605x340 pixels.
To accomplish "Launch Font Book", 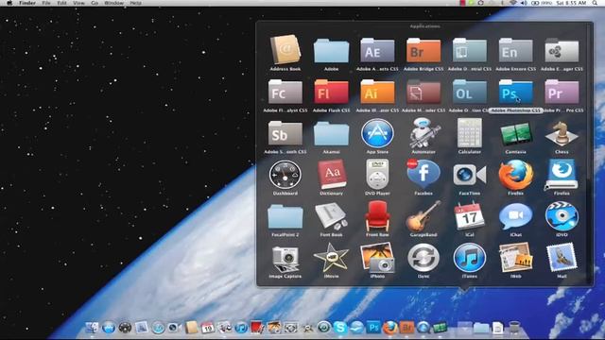I will click(x=331, y=216).
